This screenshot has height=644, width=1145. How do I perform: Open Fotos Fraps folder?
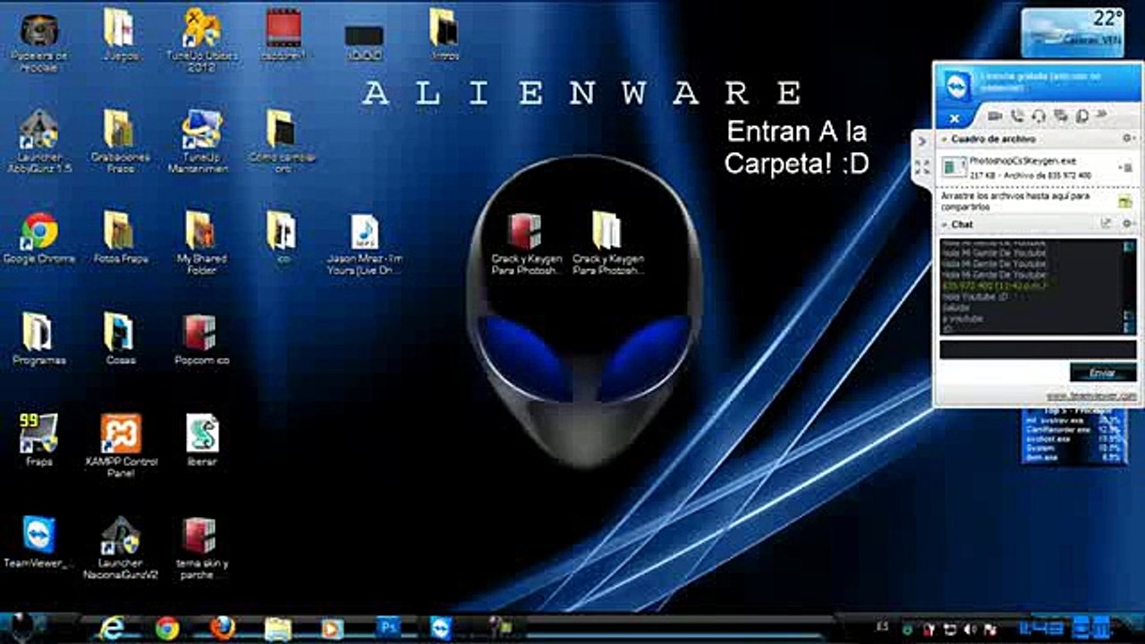pyautogui.click(x=120, y=238)
